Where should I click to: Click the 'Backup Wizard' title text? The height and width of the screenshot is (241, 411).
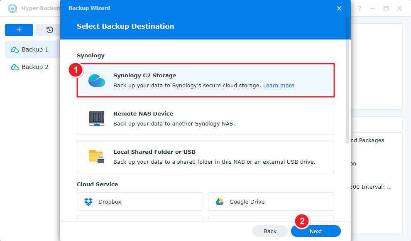point(89,8)
